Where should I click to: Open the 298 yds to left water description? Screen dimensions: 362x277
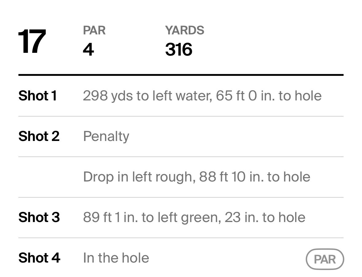[x=202, y=96]
